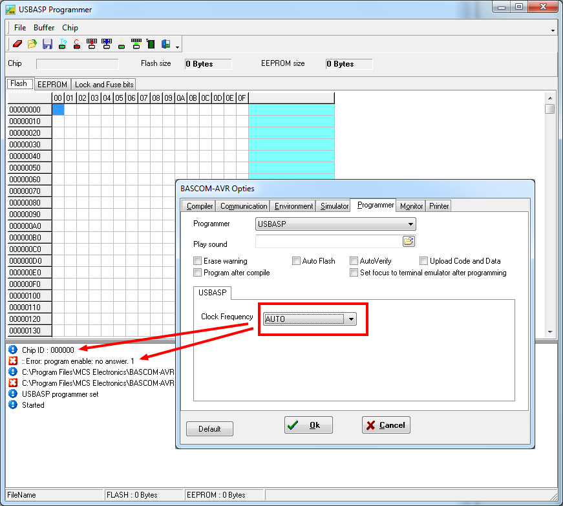Switch to the EEPROM tab

coord(52,84)
